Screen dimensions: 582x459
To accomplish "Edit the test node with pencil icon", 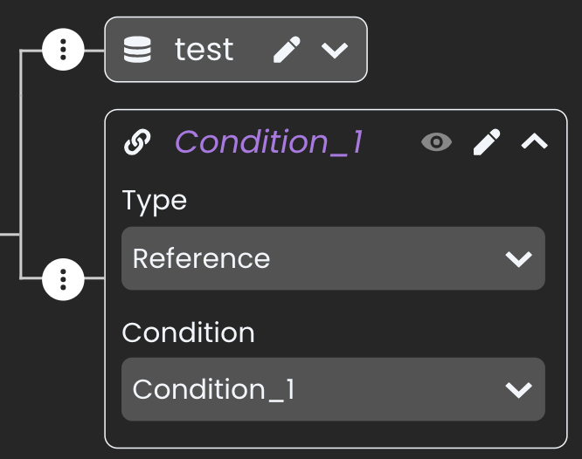I will (287, 50).
